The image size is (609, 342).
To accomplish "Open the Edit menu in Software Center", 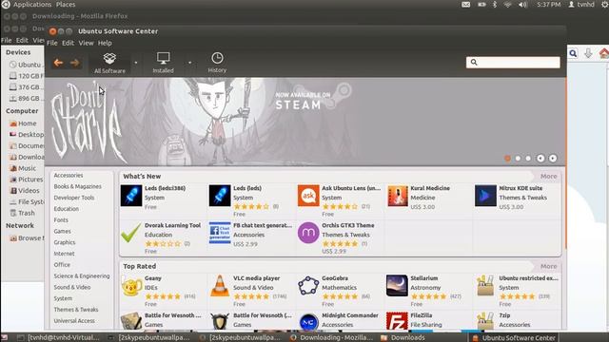I will click(x=68, y=43).
